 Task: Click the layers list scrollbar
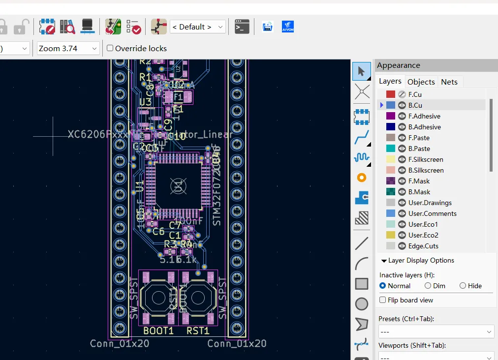click(491, 136)
